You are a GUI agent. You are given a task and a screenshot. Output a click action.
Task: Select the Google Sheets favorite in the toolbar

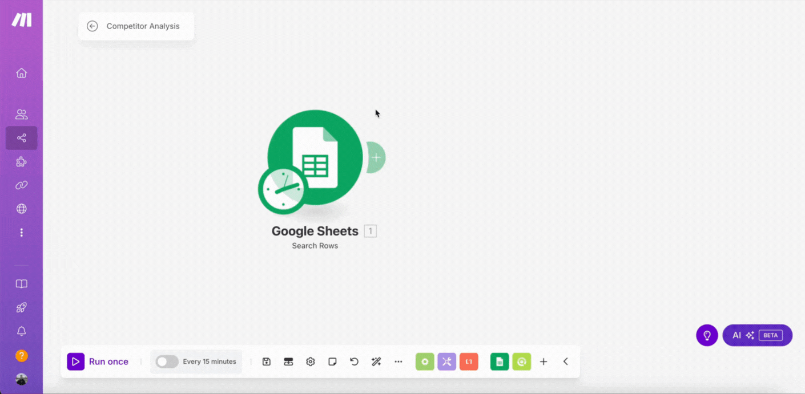[x=500, y=361]
